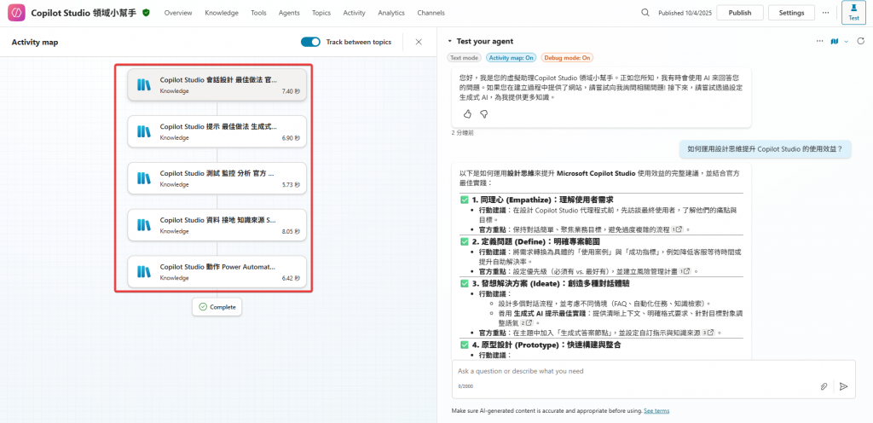Click the Publish button
873x423 pixels.
[x=740, y=13]
